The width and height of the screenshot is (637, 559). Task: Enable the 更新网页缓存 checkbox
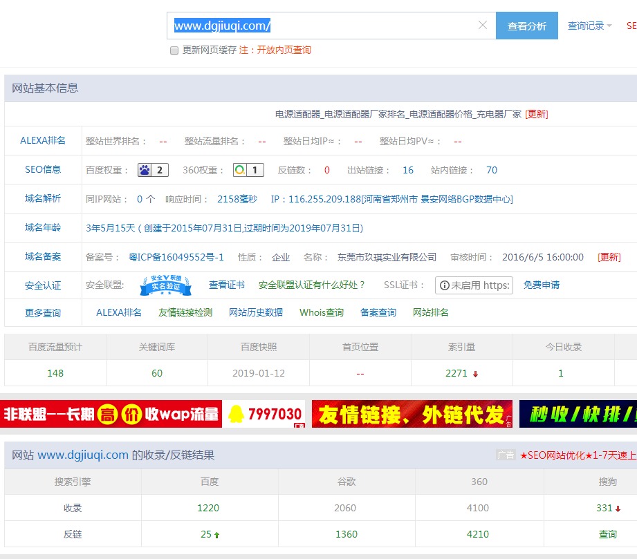(174, 51)
